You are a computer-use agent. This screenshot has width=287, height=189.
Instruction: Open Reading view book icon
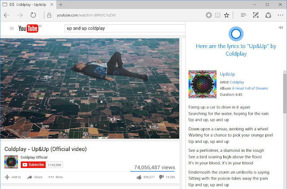217,15
